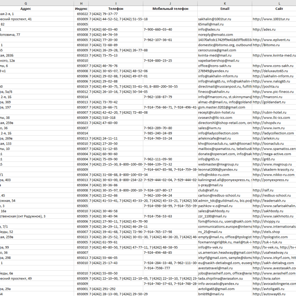Open link http://sakhalin-inform.ru

(x=273, y=76)
